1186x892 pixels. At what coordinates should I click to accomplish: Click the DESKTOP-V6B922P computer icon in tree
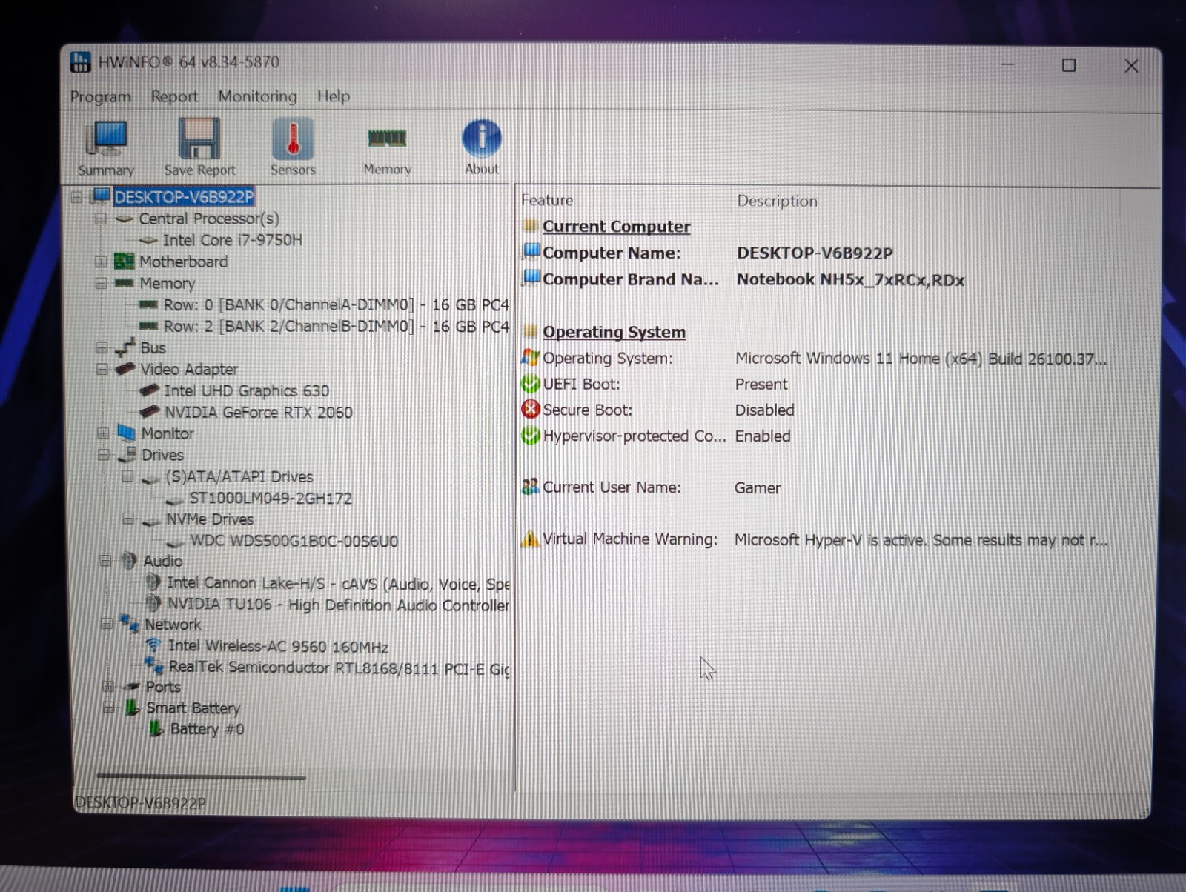102,196
